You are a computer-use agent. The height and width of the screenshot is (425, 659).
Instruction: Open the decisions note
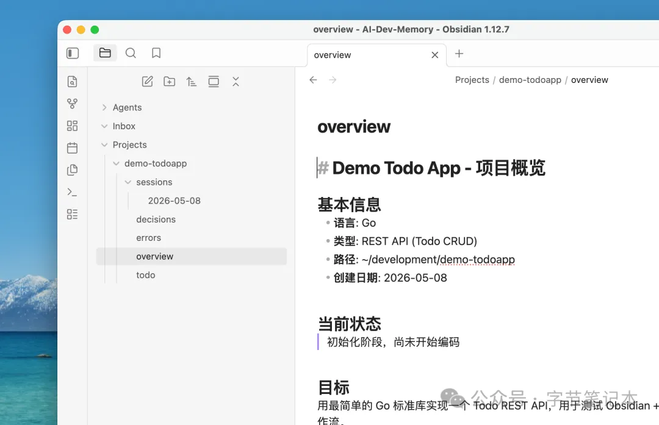pos(156,220)
